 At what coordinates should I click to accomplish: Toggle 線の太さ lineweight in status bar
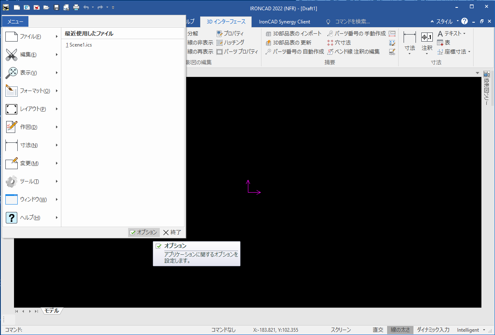[400, 330]
